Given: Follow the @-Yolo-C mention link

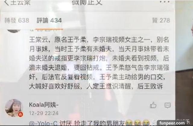Looking at the screenshot, I should coord(43,123).
